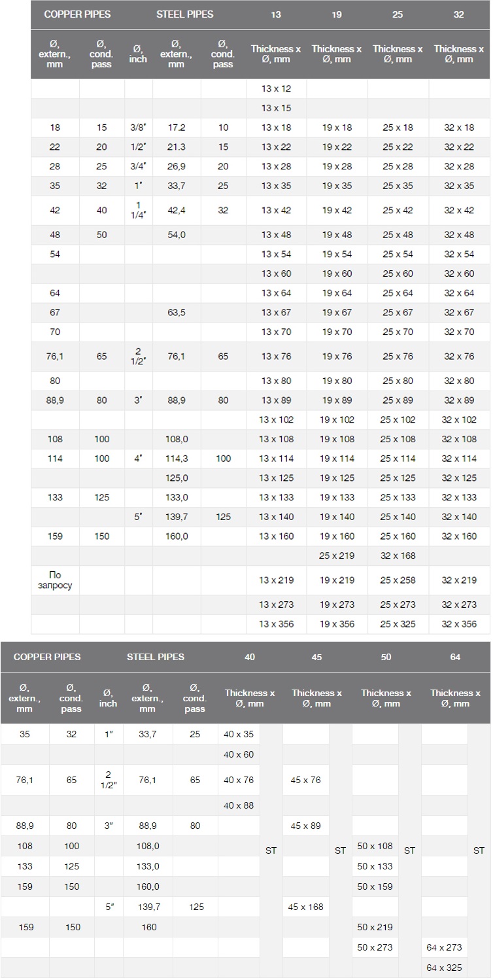Click the 25 x 258 cell

tap(398, 580)
